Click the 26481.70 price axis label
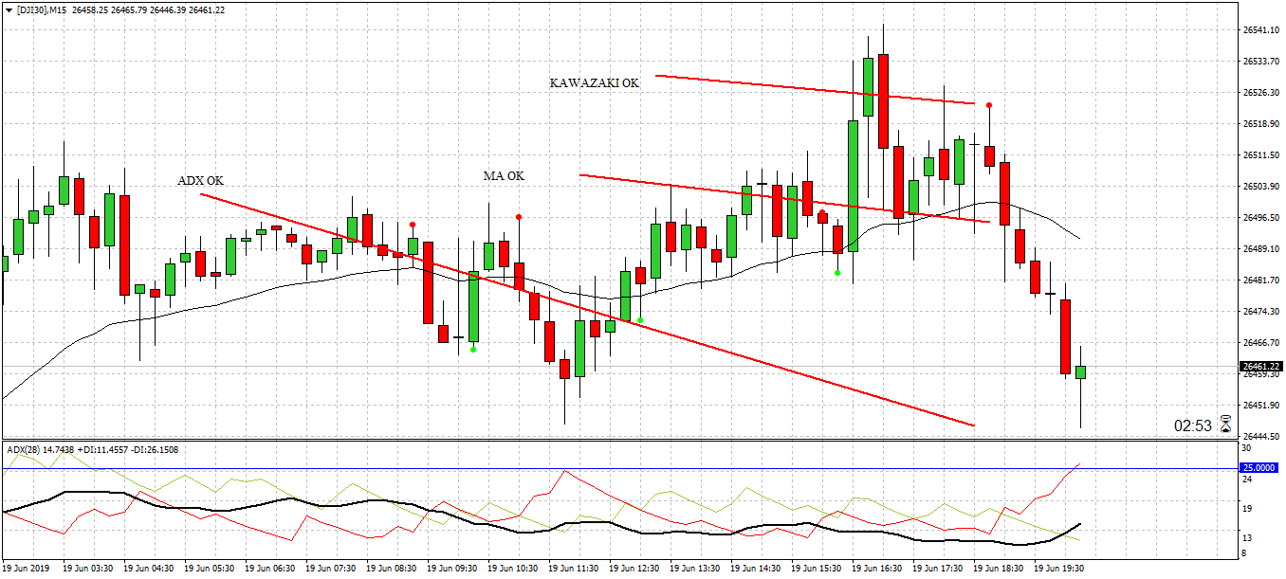The width and height of the screenshot is (1286, 579). [1260, 280]
